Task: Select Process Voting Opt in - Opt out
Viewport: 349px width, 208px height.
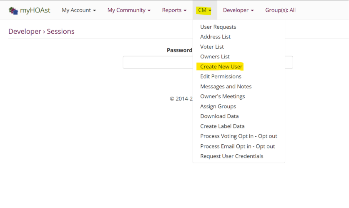Action: pos(239,136)
